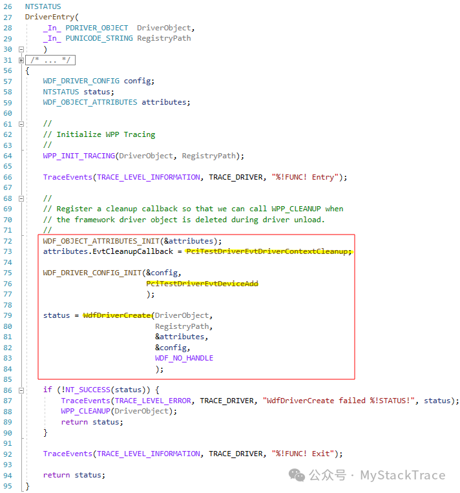Click the "%!FUNC! Exit" string literal
Viewport: 460px width, 493px height.
tap(303, 454)
